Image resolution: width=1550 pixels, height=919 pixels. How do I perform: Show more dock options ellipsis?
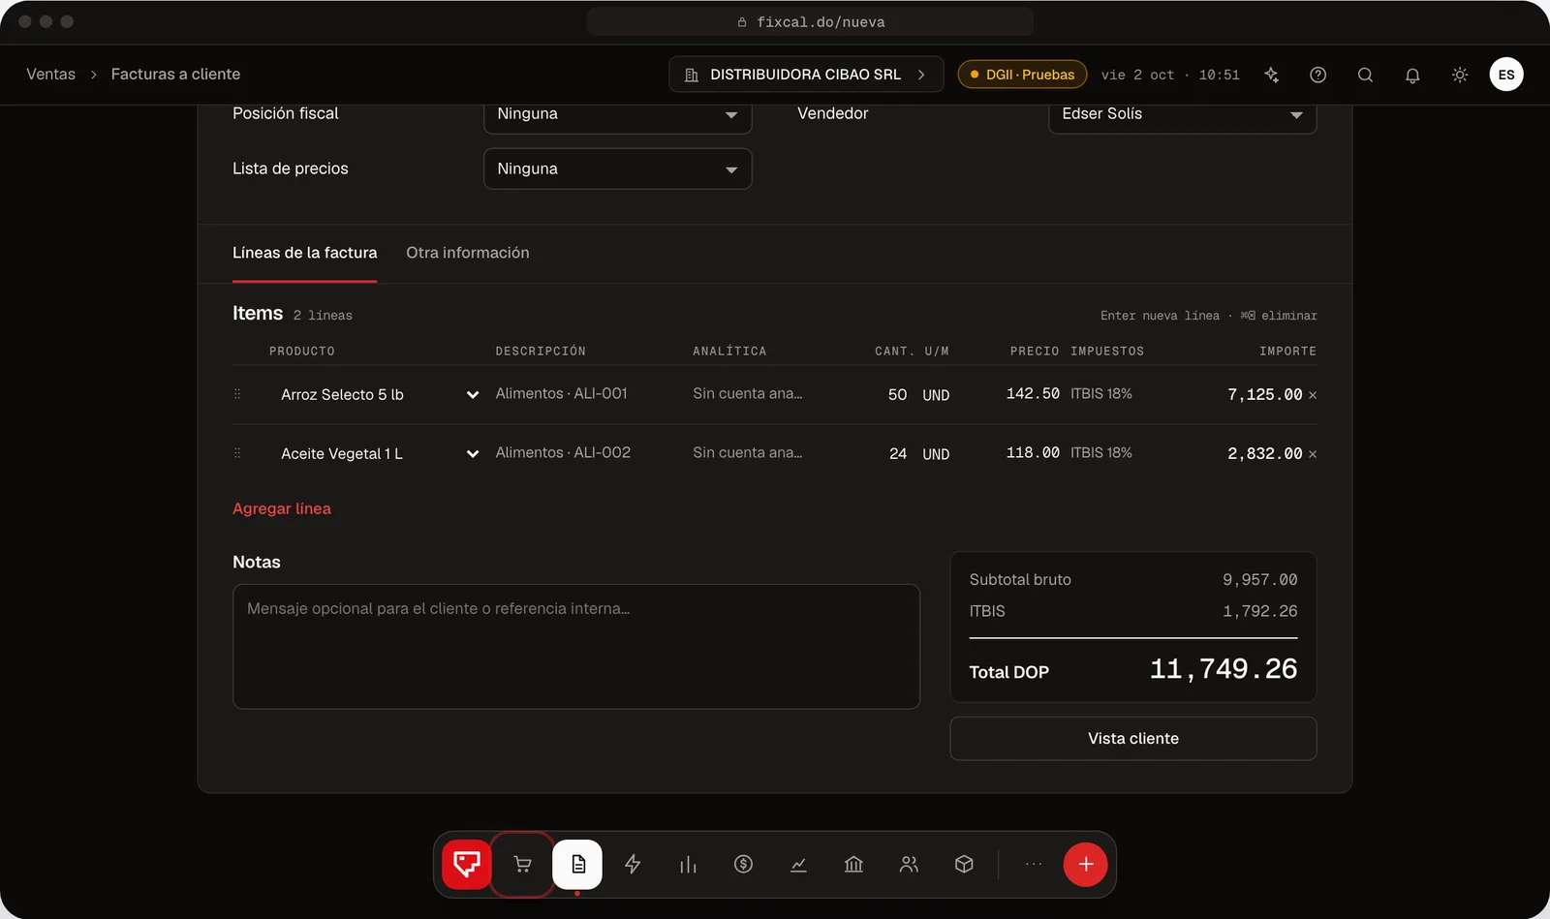point(1034,864)
